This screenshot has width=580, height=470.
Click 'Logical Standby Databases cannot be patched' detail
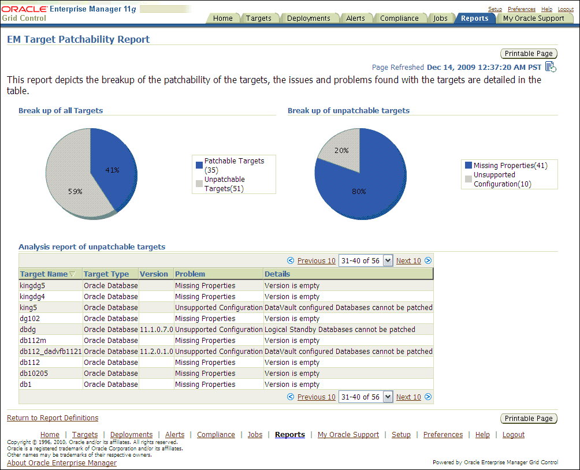click(340, 330)
